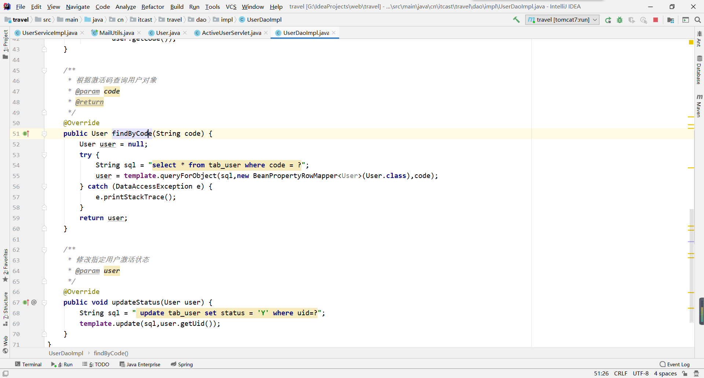Open the Ant tool window
This screenshot has height=378, width=704.
699,39
